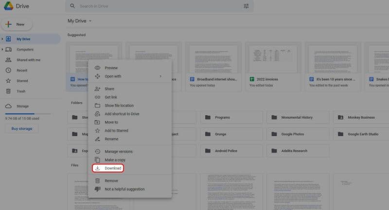The height and width of the screenshot is (210, 389).
Task: Open the 2022 invoices suggested file
Action: (x=271, y=79)
